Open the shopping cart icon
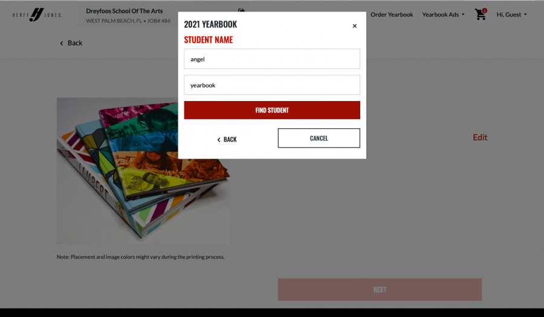The height and width of the screenshot is (317, 544). coord(480,15)
